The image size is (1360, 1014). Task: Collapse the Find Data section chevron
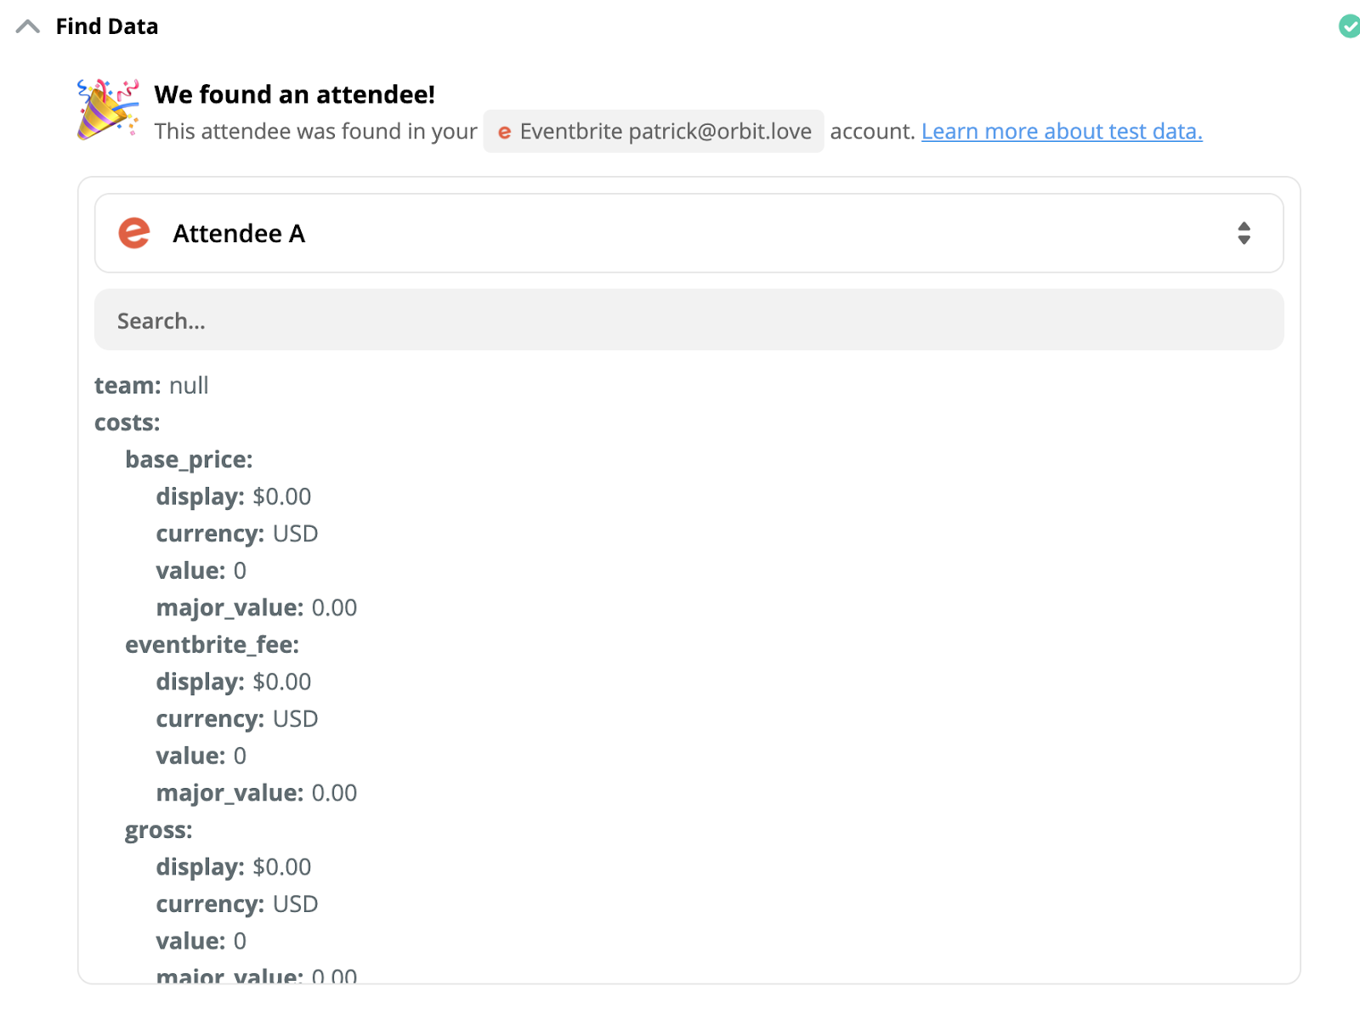point(28,26)
